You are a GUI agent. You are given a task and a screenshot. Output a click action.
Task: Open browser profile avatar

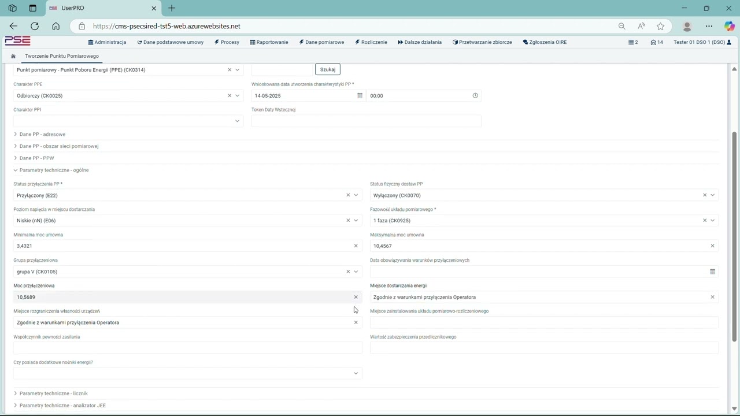coord(687,26)
